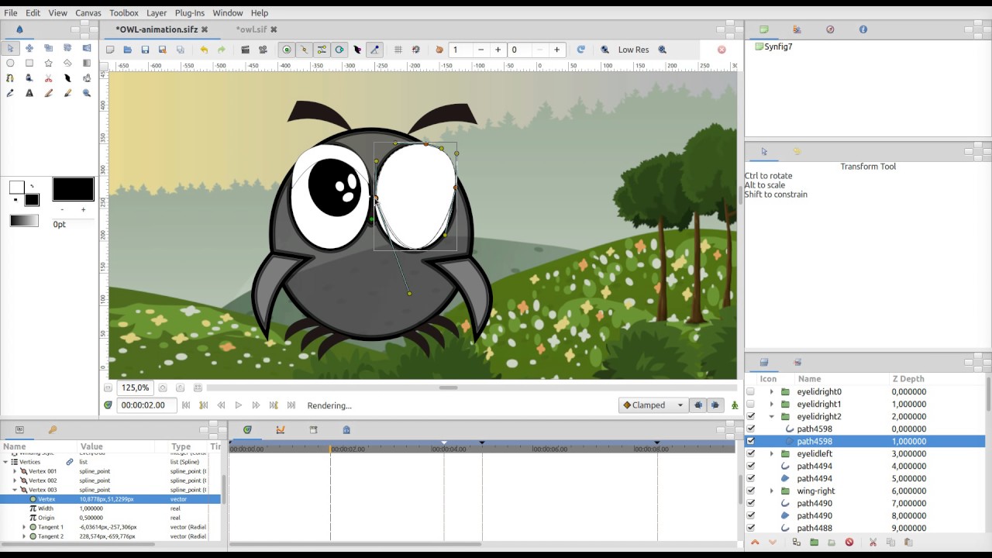Click the red Stop rendering icon

click(722, 50)
